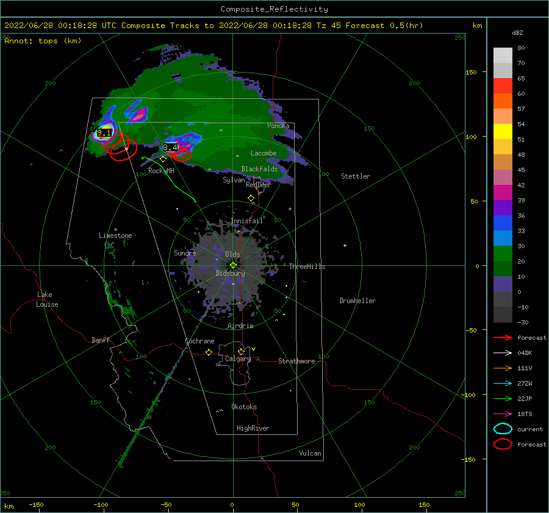Click the Cochrane city label
549x513 pixels.
[x=199, y=341]
